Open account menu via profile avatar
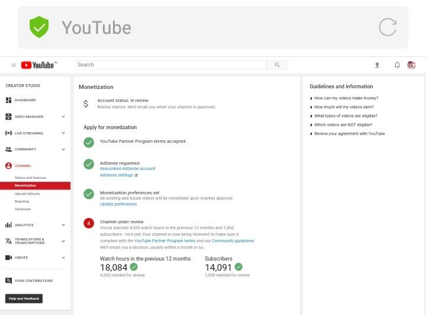This screenshot has height=315, width=426. point(411,65)
